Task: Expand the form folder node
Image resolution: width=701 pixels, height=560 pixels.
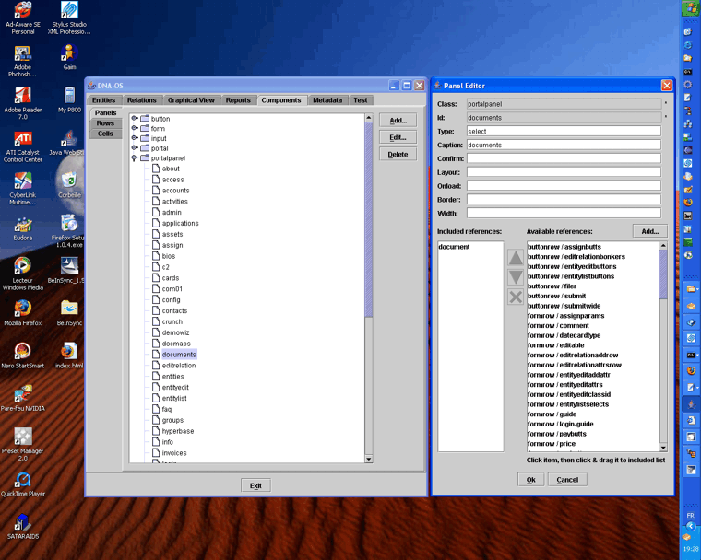Action: pyautogui.click(x=134, y=128)
